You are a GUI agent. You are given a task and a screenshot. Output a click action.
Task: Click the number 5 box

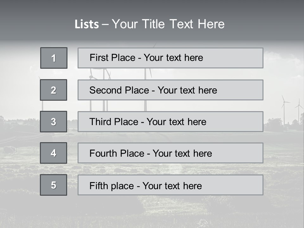(x=54, y=185)
